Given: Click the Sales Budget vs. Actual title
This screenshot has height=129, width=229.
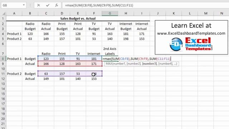Looking at the screenshot, I should pyautogui.click(x=78, y=19).
